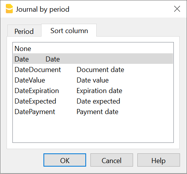
Task: Click the 'Date expected' description text
Action: click(x=98, y=101)
